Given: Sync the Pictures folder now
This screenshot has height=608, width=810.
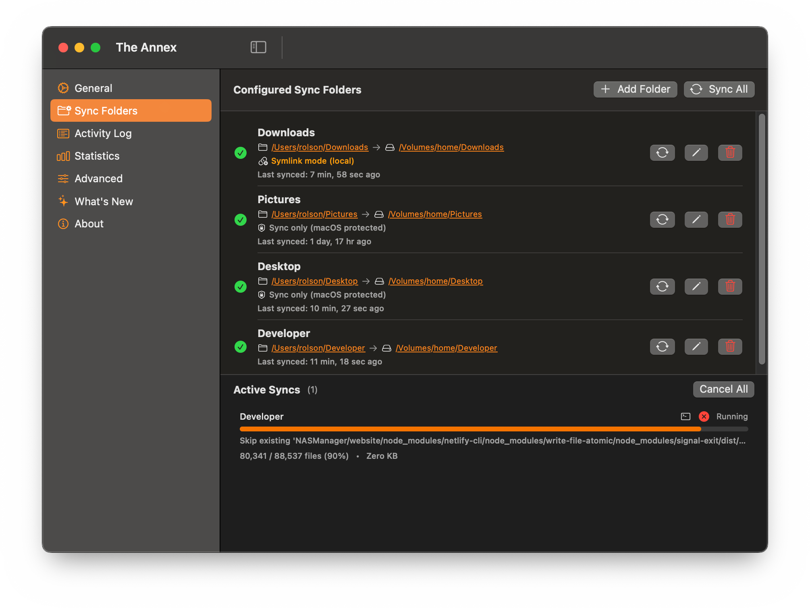Looking at the screenshot, I should point(662,220).
